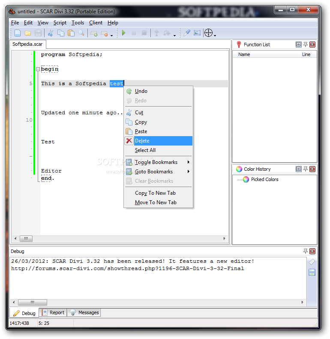
Task: Open dropdown arrow after Step Over icon
Action: point(174,36)
